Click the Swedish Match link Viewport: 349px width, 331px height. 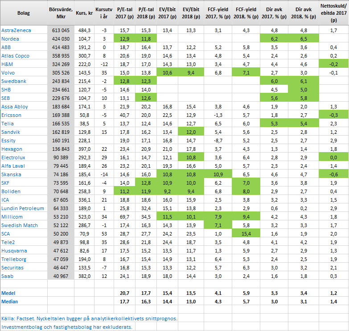tap(20, 225)
